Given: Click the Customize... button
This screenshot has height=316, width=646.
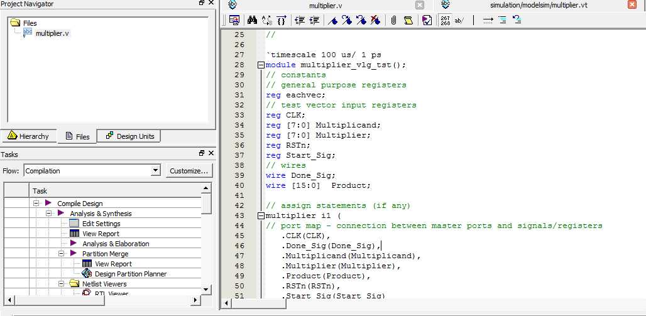Looking at the screenshot, I should [x=189, y=171].
